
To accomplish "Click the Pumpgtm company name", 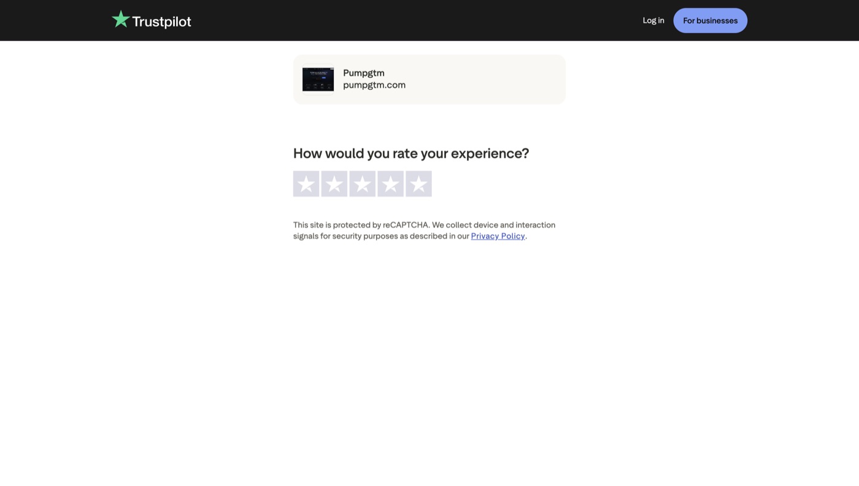I will pyautogui.click(x=364, y=73).
